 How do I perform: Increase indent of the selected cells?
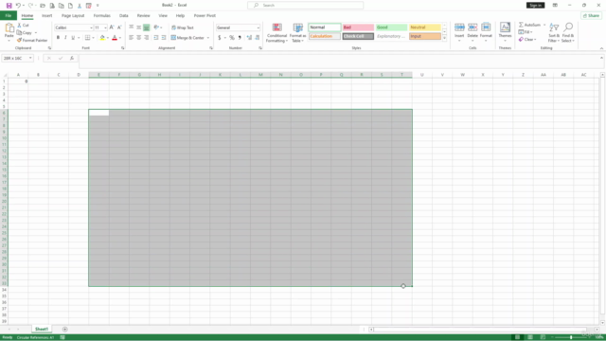click(164, 38)
